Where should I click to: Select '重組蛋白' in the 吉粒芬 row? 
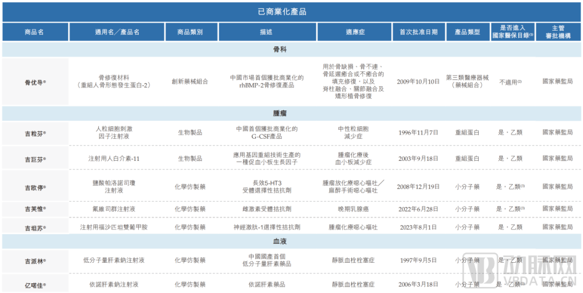pos(467,132)
